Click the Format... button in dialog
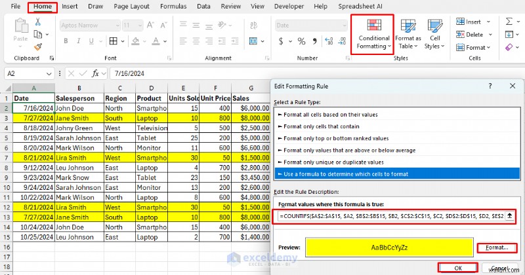This screenshot has height=275, width=525. (x=497, y=247)
